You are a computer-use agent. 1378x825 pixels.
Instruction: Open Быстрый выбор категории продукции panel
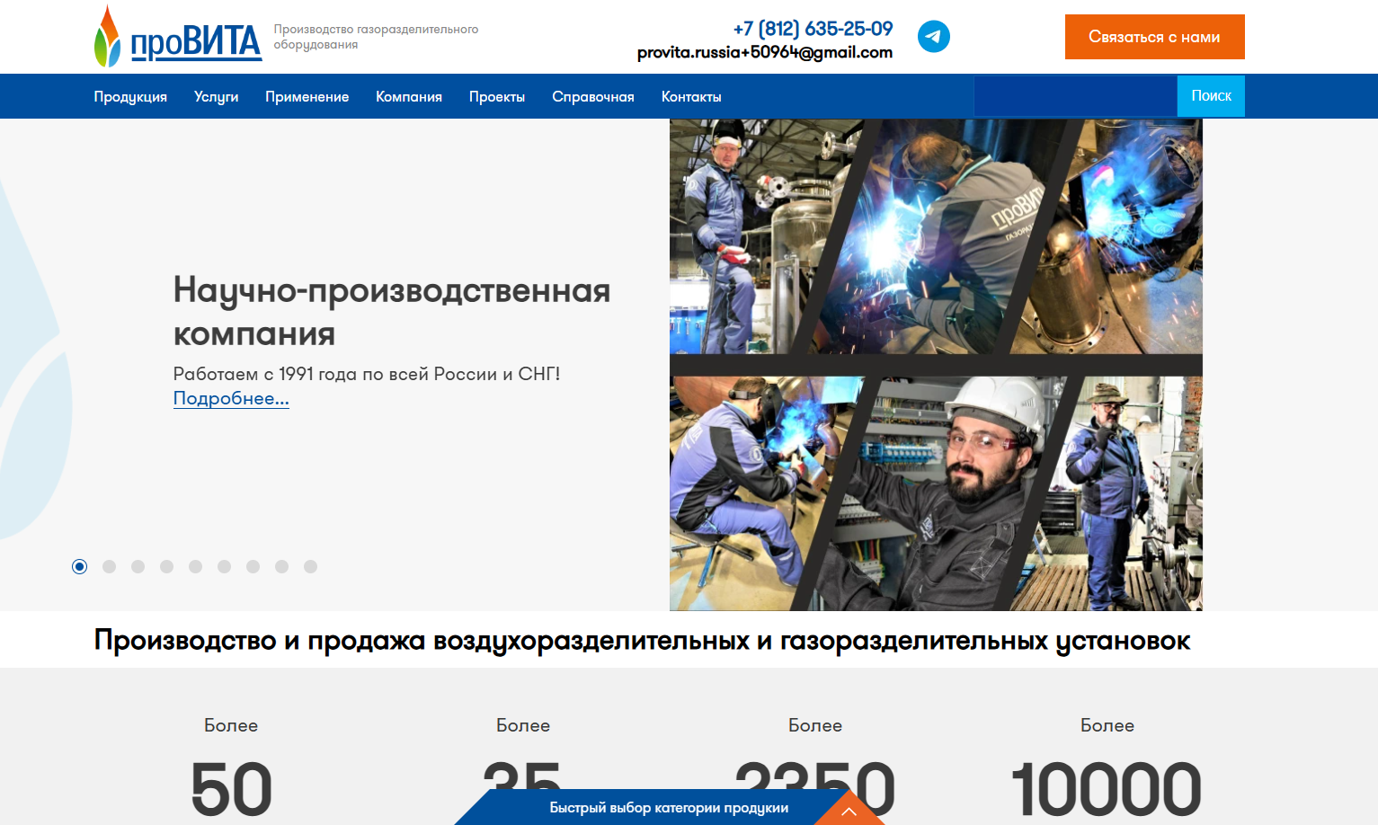668,808
